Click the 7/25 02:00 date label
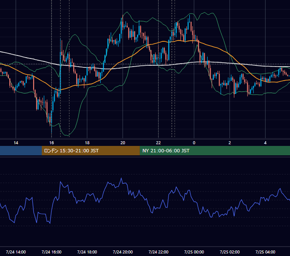 [230, 252]
